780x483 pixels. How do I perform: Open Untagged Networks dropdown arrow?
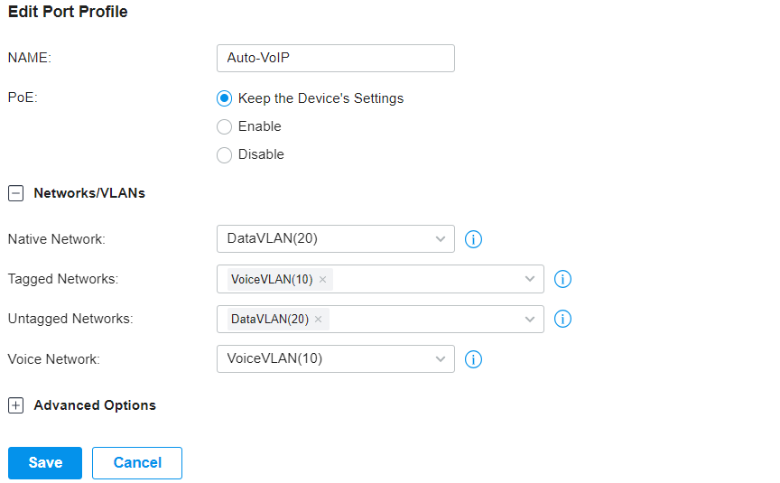coord(530,320)
